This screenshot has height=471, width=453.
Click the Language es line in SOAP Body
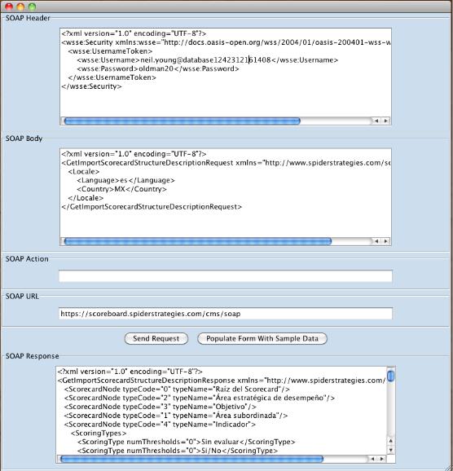pos(125,180)
